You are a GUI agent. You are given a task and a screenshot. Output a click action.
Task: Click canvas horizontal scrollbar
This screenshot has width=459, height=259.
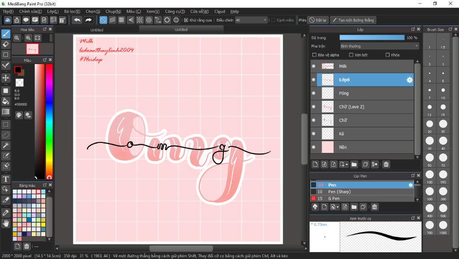(x=181, y=248)
